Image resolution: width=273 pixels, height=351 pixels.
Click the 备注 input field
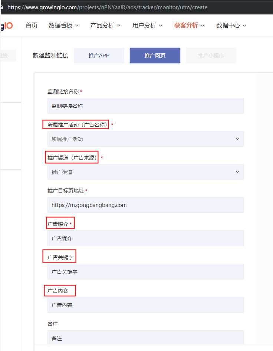(x=145, y=338)
